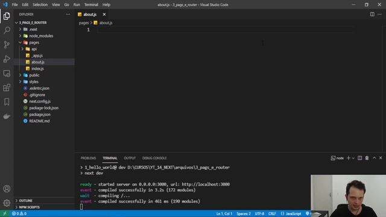This screenshot has height=217, width=386.
Task: Open README.md file
Action: [39, 121]
